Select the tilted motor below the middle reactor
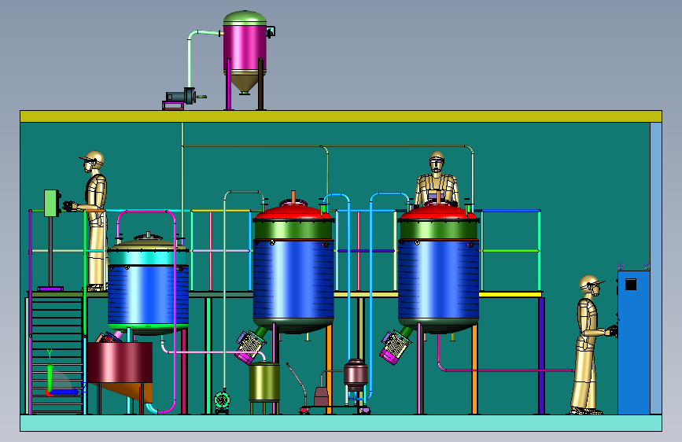Screen dimensions: 682x442 [250, 346]
